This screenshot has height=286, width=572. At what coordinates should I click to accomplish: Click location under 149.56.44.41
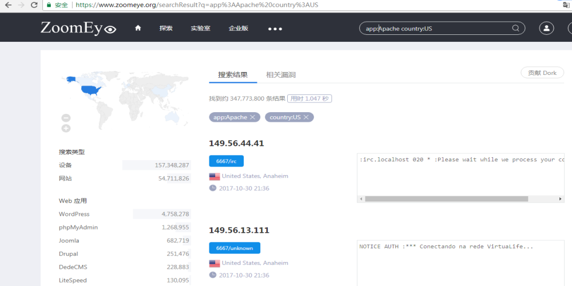[255, 176]
